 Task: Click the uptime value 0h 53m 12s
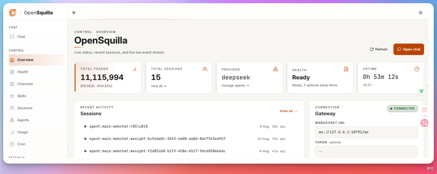click(x=380, y=77)
